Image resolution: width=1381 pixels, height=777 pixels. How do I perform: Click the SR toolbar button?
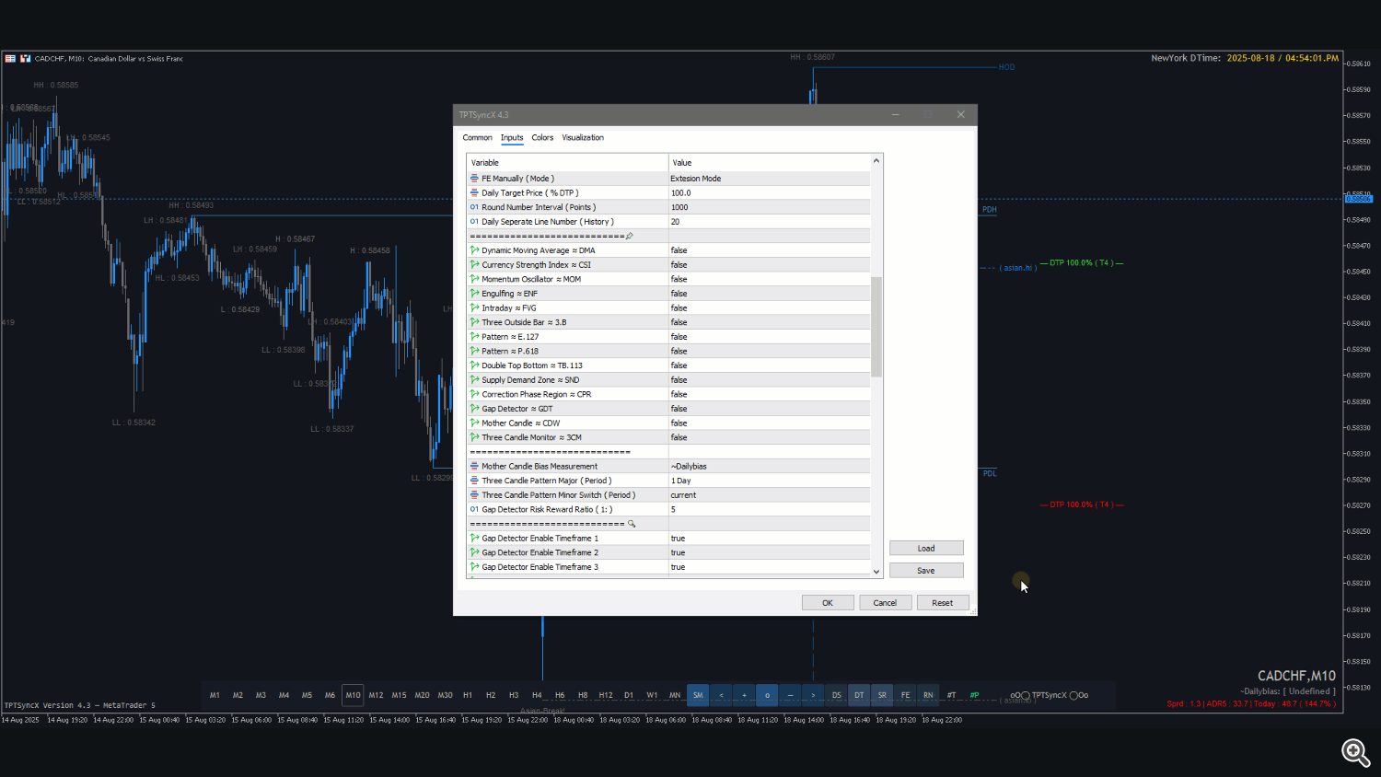[882, 695]
